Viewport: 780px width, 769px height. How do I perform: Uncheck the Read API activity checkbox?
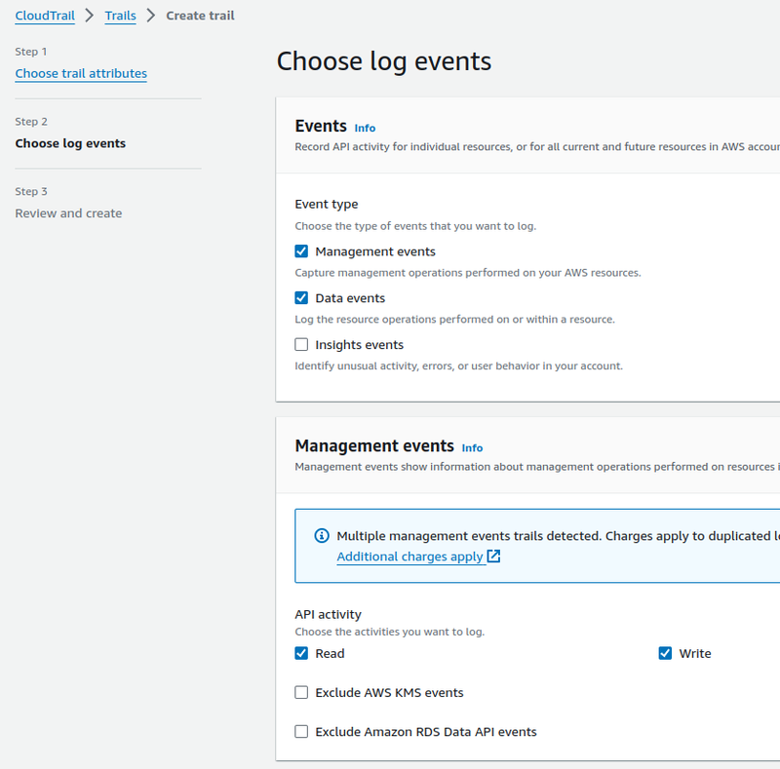pos(301,653)
